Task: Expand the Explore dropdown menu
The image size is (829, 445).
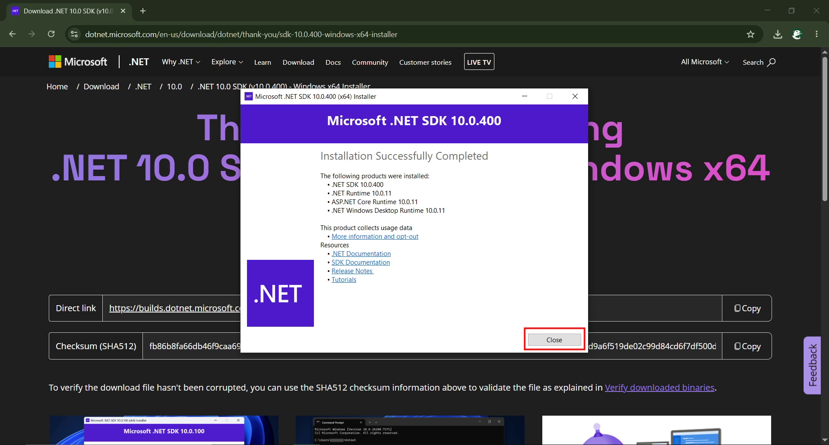Action: [x=227, y=62]
